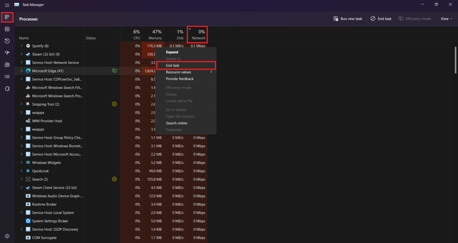Click the efficiency leaf icon beside Microsoft Edge
This screenshot has height=243, width=458.
coord(114,71)
